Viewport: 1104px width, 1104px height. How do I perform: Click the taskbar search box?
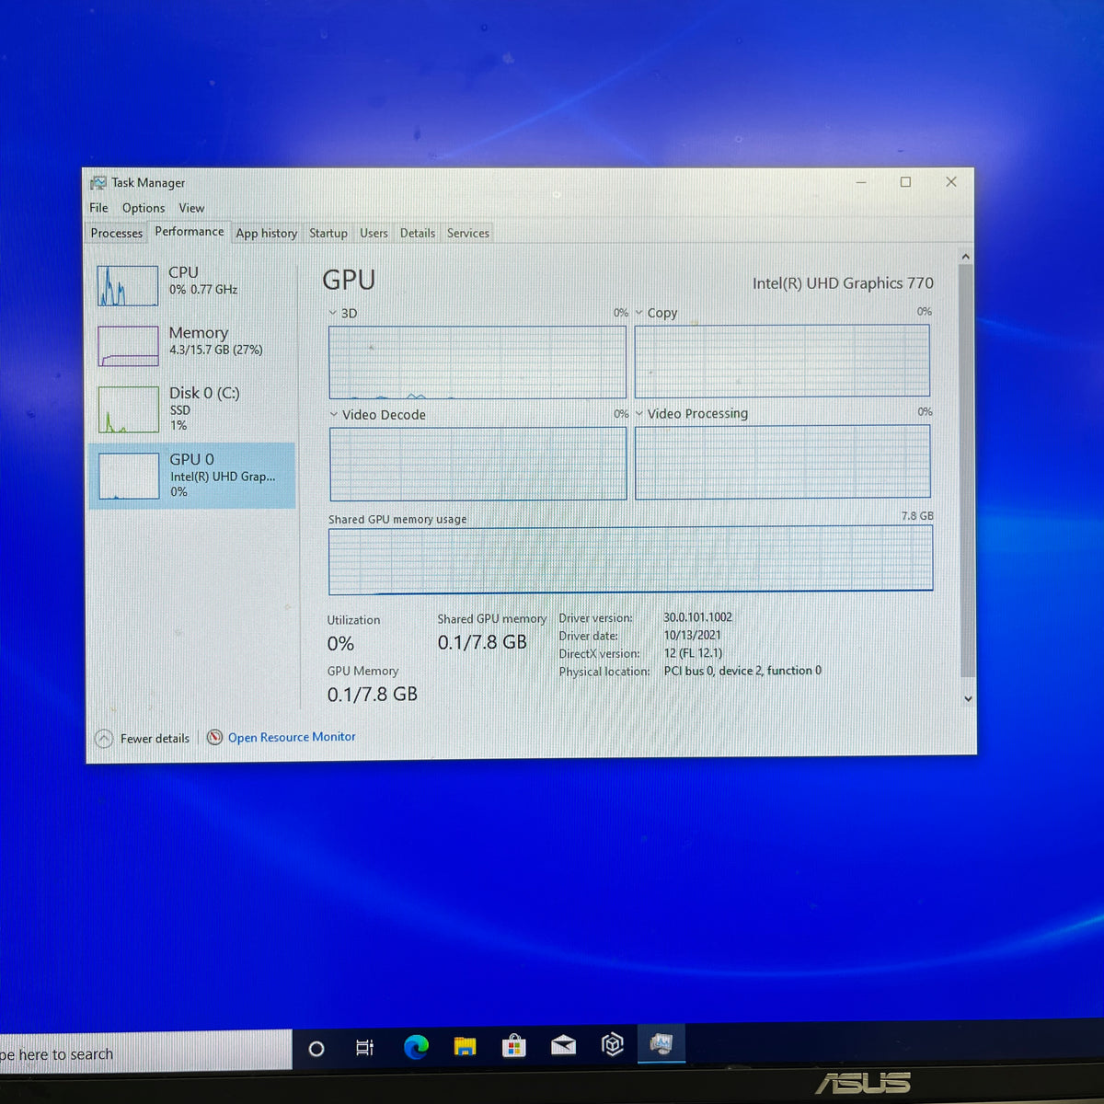(145, 1052)
